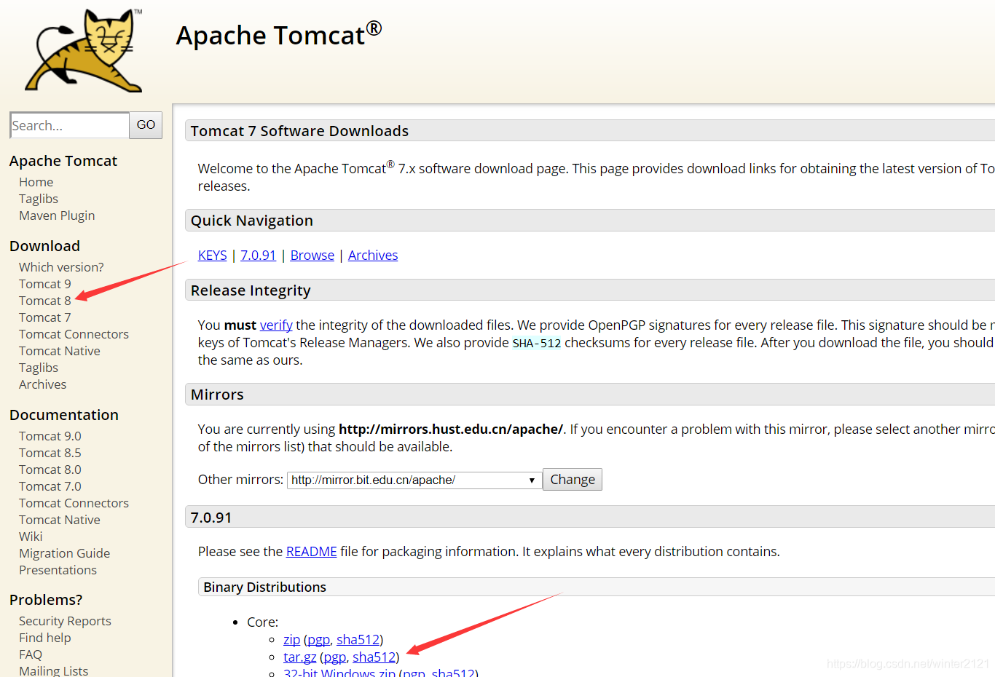995x677 pixels.
Task: Click the GO search button
Action: tap(146, 125)
